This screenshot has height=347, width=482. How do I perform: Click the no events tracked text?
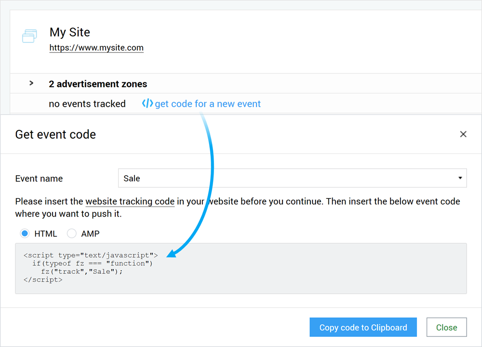click(x=87, y=104)
